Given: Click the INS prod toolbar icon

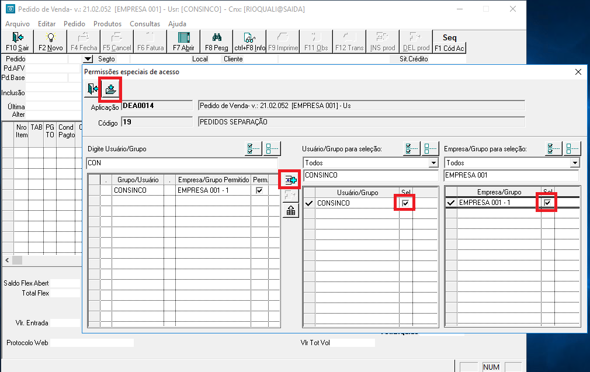Looking at the screenshot, I should tap(383, 41).
